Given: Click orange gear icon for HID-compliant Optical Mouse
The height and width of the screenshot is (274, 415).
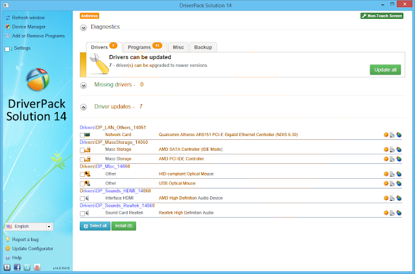Looking at the screenshot, I should [386, 174].
